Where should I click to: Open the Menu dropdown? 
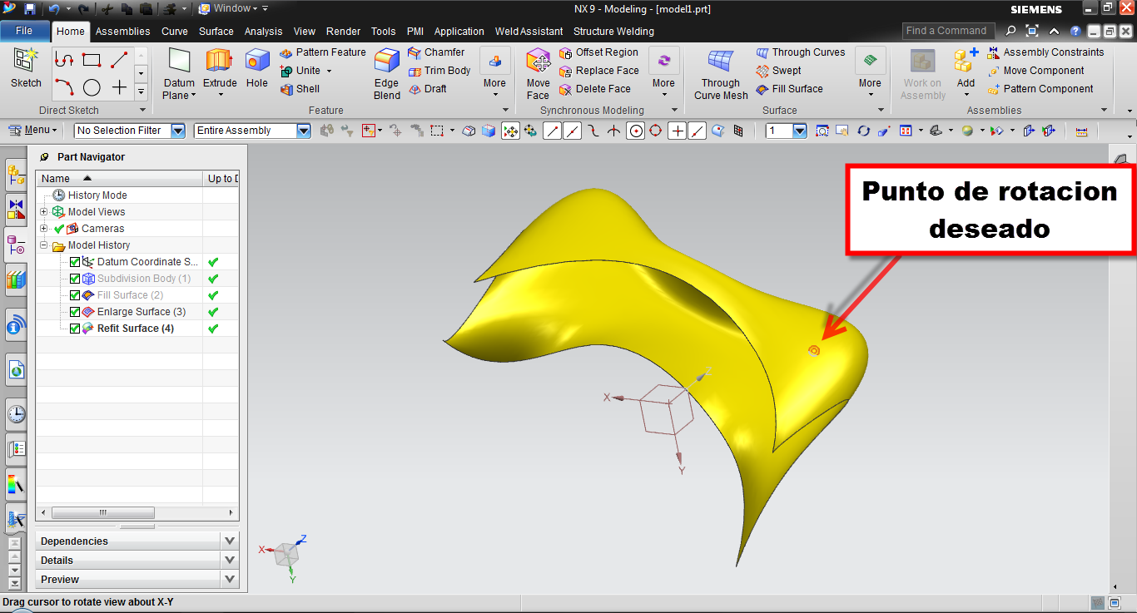[x=33, y=130]
